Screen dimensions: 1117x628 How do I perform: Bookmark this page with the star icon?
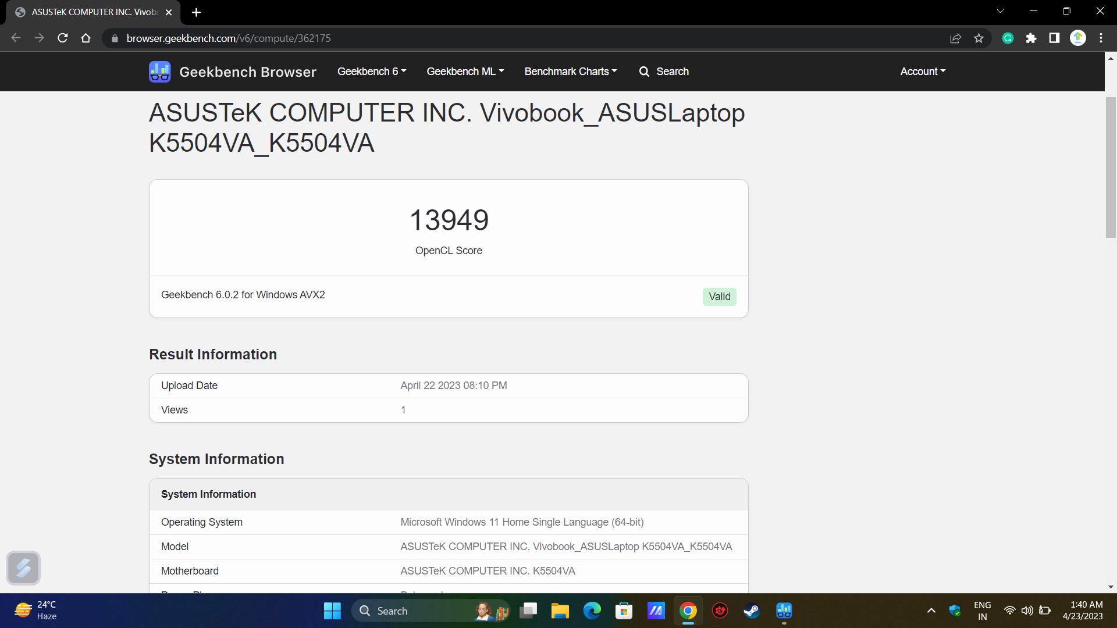(x=979, y=38)
